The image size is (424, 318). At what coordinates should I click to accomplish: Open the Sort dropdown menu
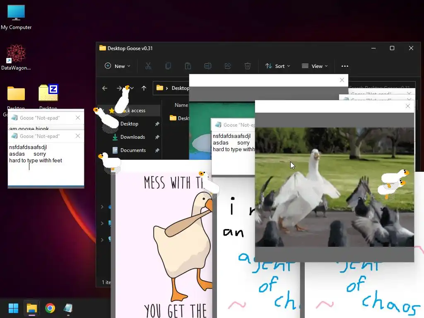tap(278, 66)
